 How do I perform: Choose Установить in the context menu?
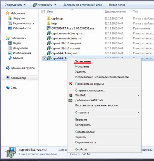click(x=83, y=61)
